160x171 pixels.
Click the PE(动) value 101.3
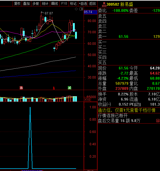pos(155,104)
